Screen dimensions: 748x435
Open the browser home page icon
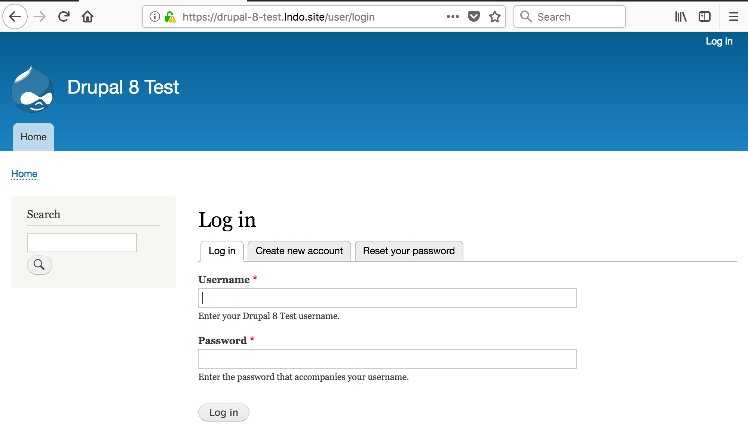pos(88,16)
